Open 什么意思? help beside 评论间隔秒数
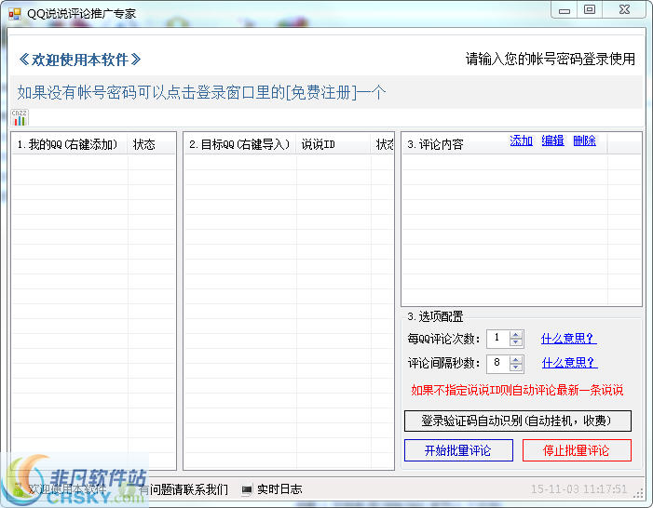This screenshot has width=653, height=508. click(x=569, y=363)
